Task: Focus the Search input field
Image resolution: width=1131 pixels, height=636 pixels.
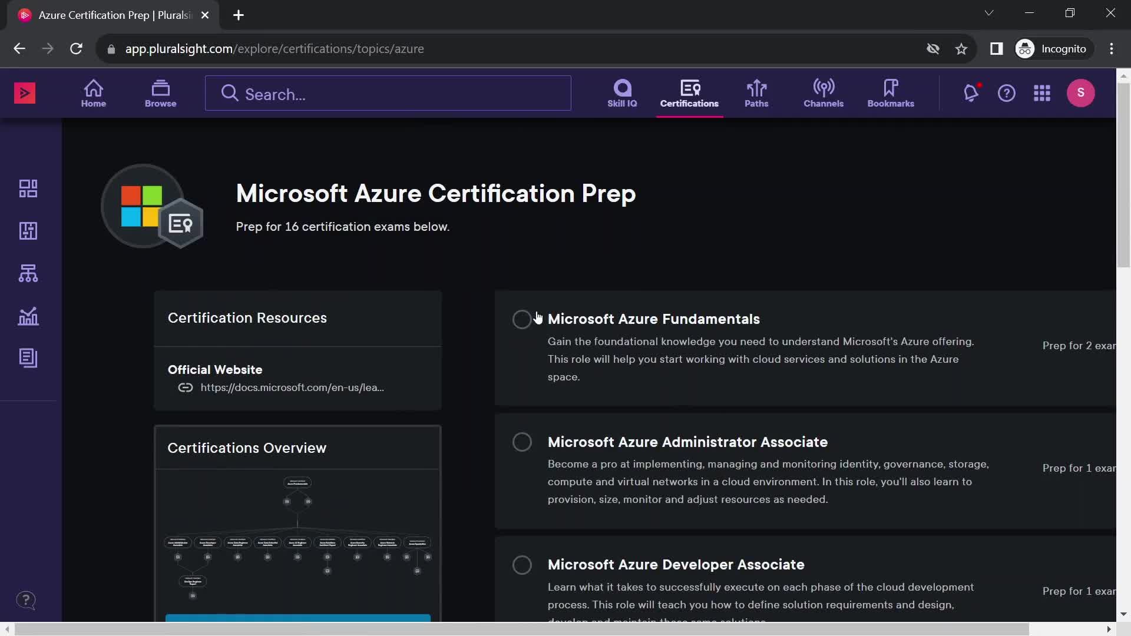Action: click(x=388, y=93)
